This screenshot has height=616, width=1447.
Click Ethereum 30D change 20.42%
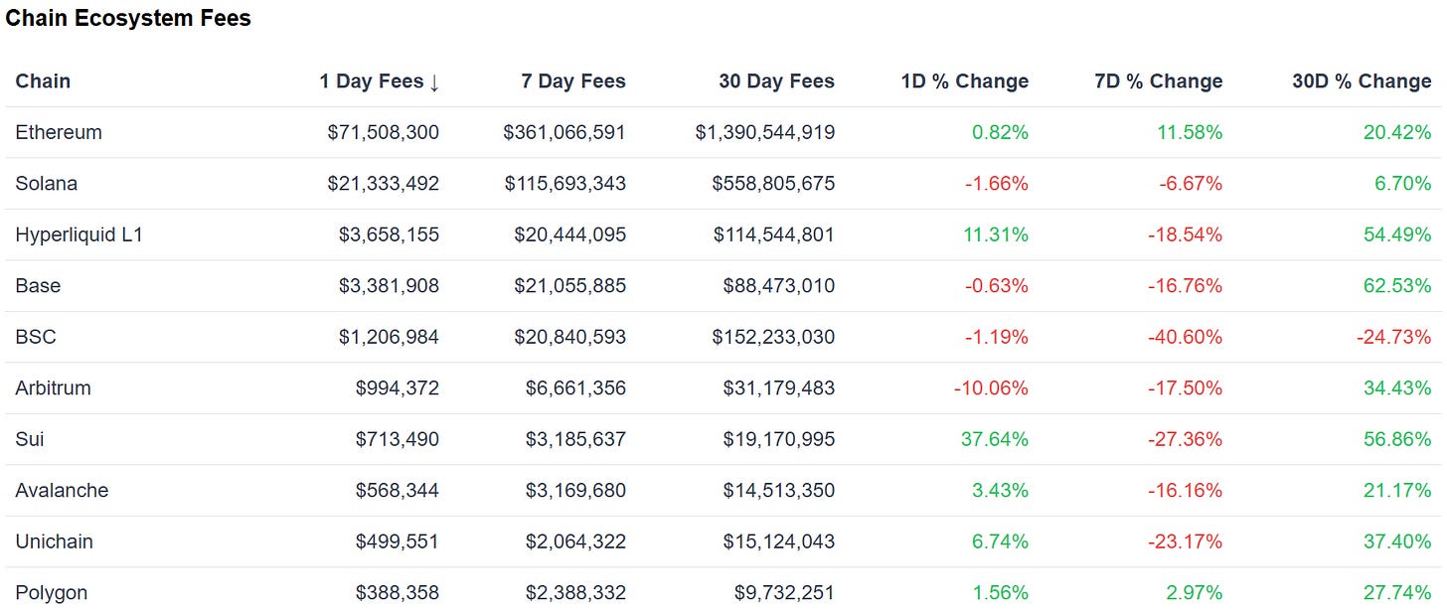pyautogui.click(x=1397, y=133)
